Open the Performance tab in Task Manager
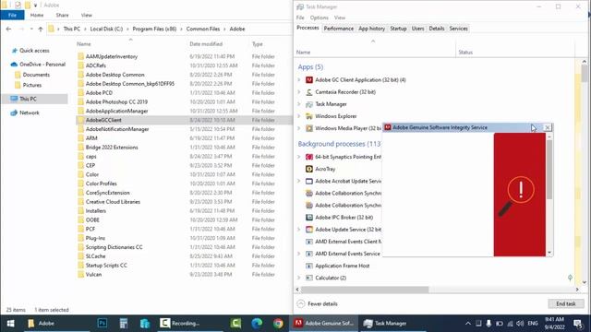Screen dimensions: 591x332 pyautogui.click(x=339, y=29)
